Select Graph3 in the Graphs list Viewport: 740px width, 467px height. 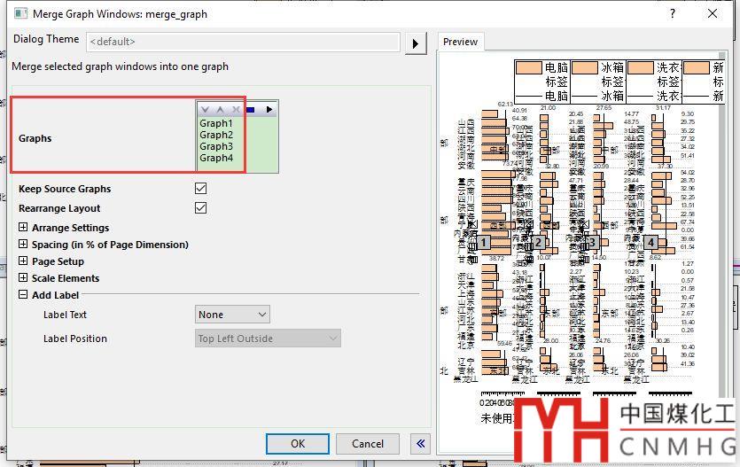click(x=216, y=146)
